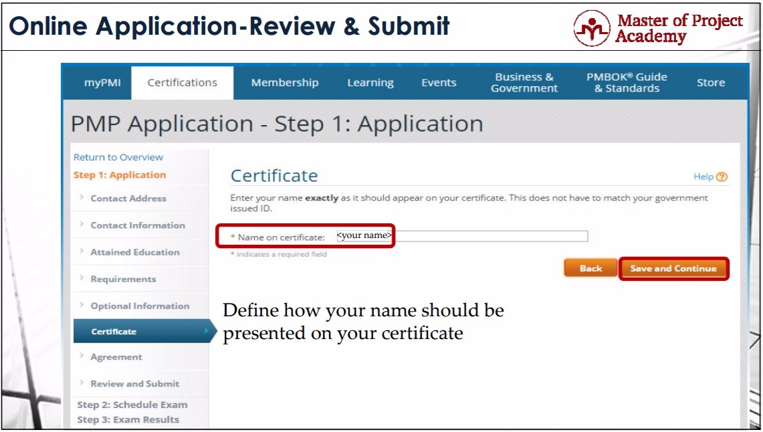Click the chevron beside Contact Address

click(82, 197)
